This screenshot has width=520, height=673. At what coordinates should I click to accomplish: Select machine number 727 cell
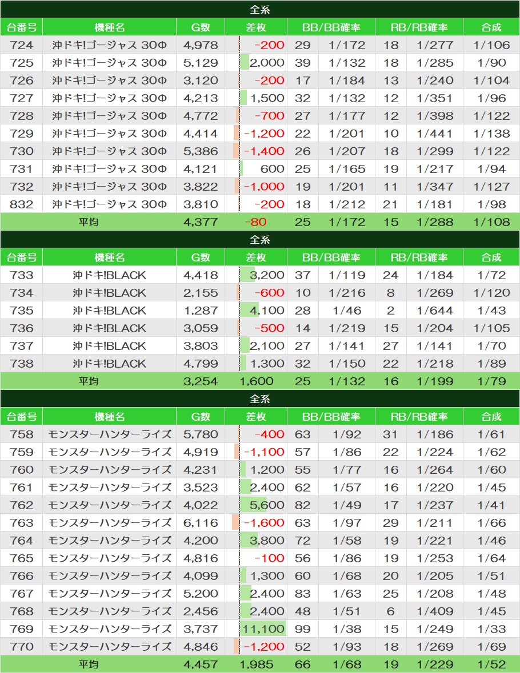[x=22, y=98]
